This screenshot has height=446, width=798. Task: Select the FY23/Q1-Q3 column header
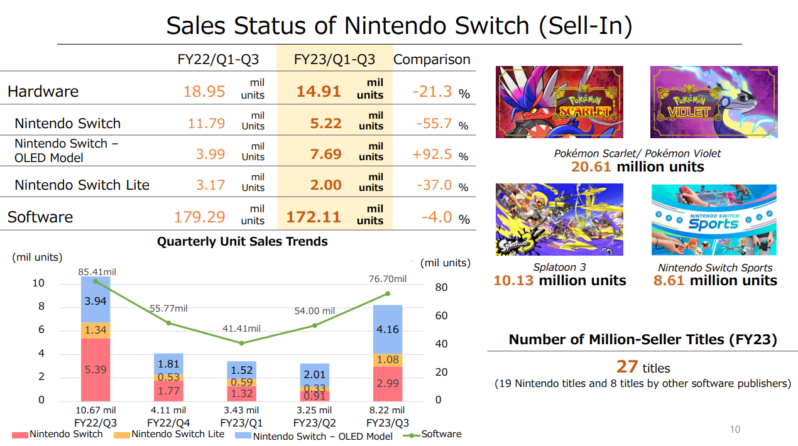[x=334, y=60]
